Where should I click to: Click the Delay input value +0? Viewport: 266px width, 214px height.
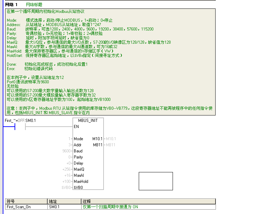pyautogui.click(x=68, y=163)
